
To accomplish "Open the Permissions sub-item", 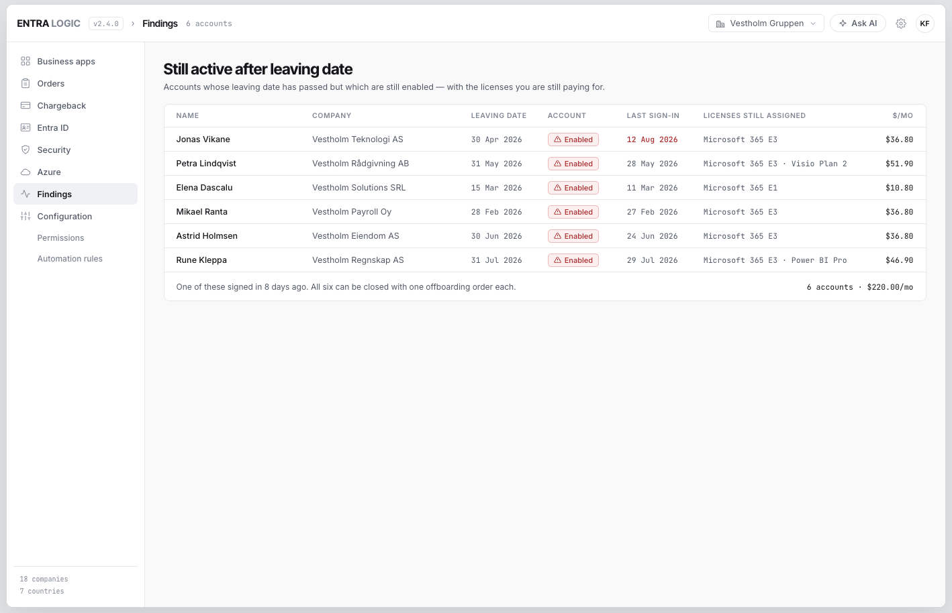I will (x=60, y=238).
